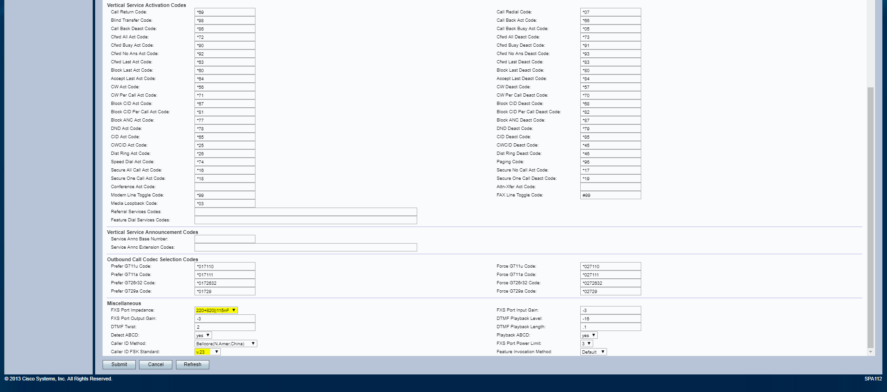The width and height of the screenshot is (887, 392).
Task: Click the Cancel button
Action: point(156,365)
